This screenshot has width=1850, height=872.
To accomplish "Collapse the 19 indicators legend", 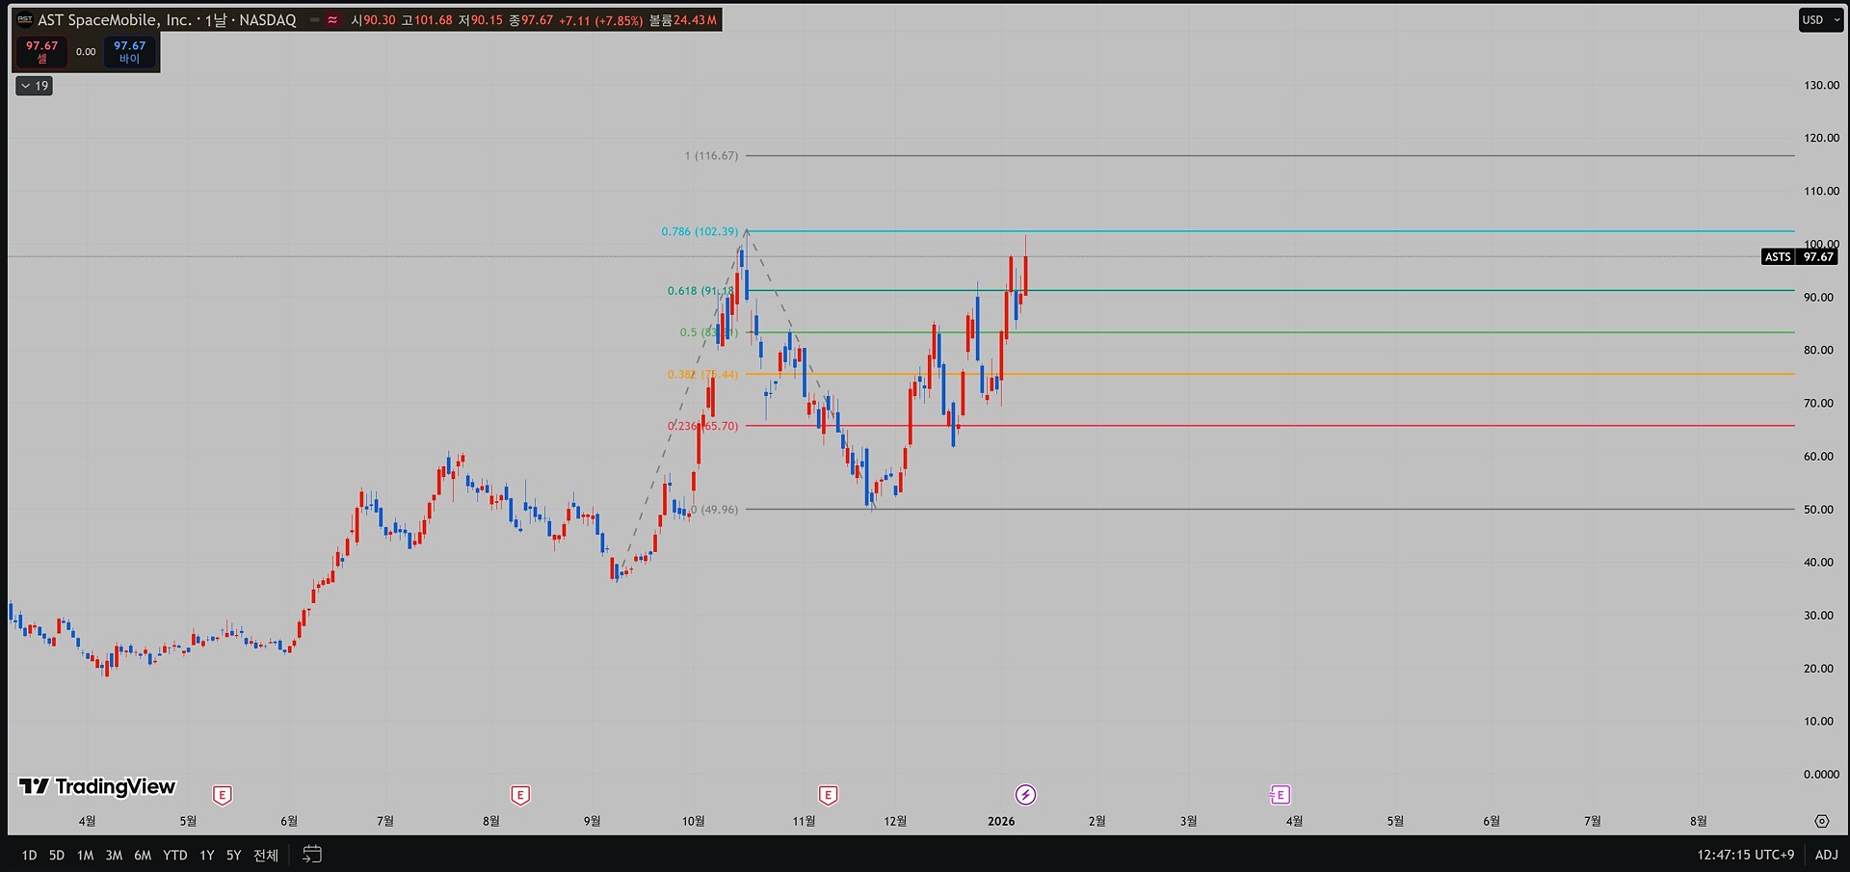I will click(35, 86).
